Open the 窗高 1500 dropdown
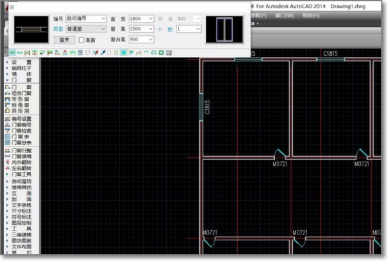The height and width of the screenshot is (261, 388). [x=151, y=29]
